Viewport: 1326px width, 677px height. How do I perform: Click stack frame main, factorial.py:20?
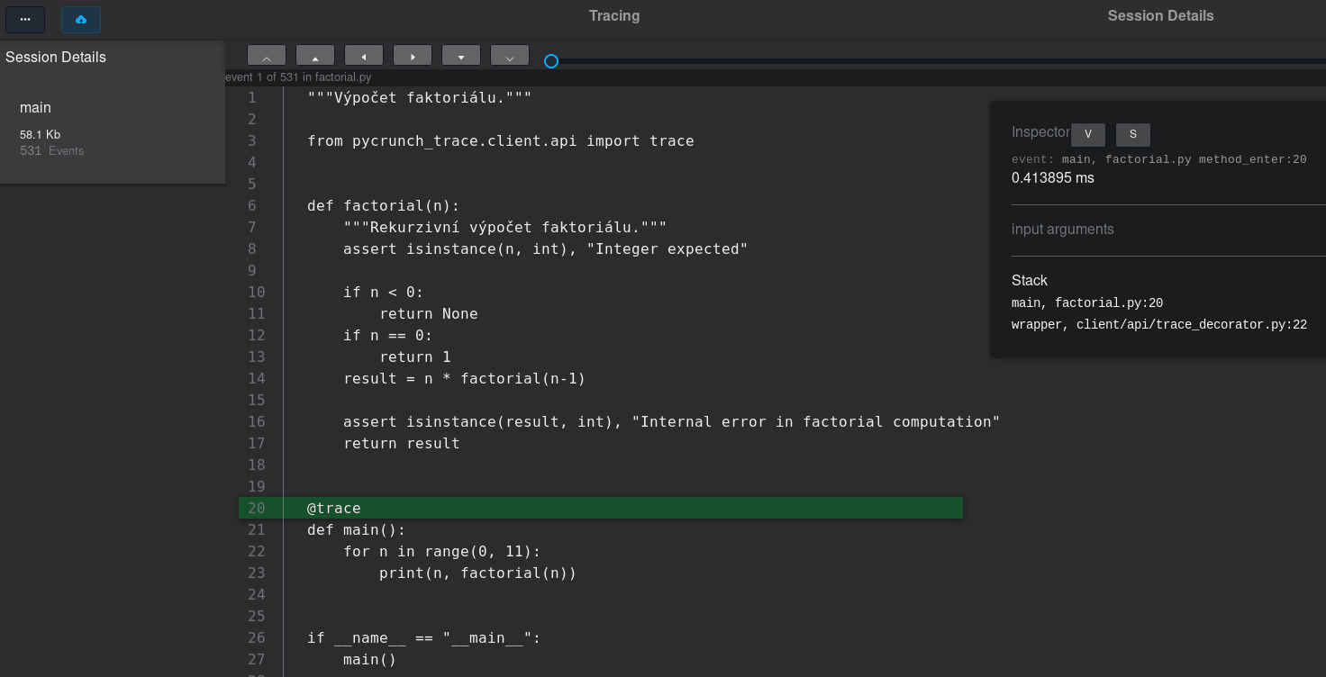coord(1087,303)
